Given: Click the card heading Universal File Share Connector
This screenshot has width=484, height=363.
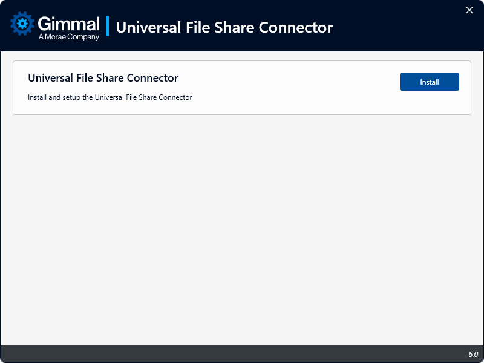Looking at the screenshot, I should coord(103,78).
